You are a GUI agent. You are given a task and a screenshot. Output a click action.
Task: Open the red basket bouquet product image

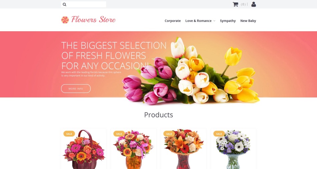coord(84,149)
